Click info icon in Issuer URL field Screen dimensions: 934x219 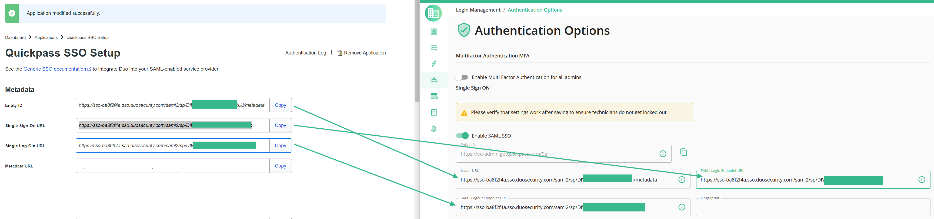point(682,180)
